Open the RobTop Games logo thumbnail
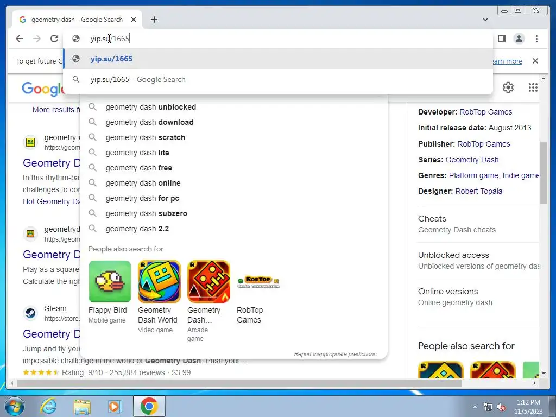Image resolution: width=556 pixels, height=417 pixels. (258, 282)
